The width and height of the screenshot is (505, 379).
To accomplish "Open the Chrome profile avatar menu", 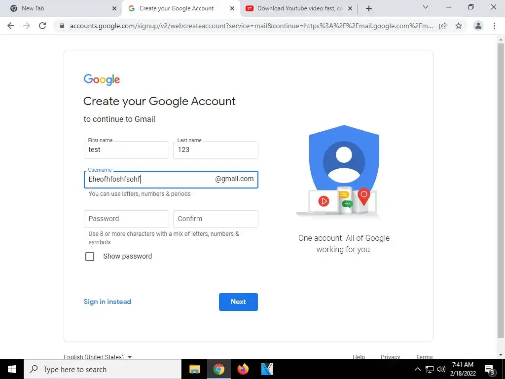I will (x=478, y=26).
